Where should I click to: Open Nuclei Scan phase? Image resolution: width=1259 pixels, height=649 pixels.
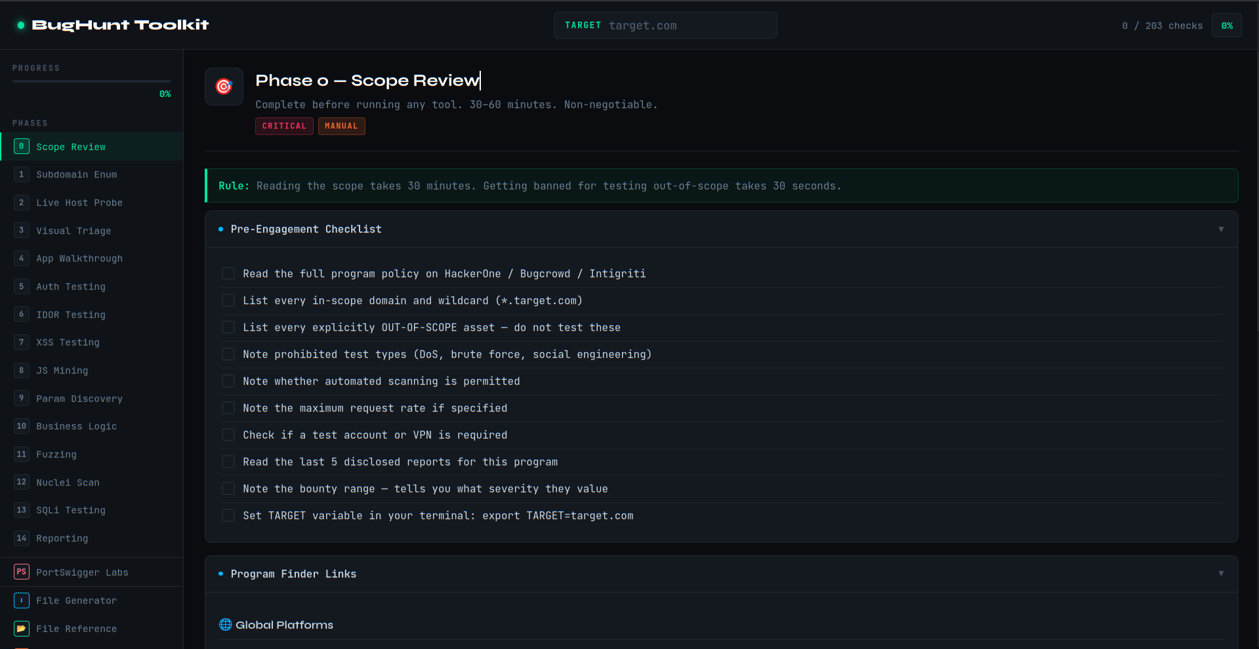click(92, 482)
